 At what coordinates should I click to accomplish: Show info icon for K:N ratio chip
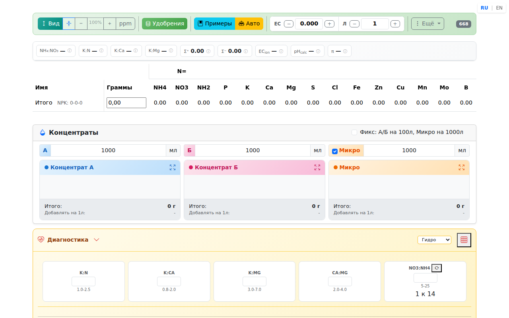pos(101,51)
